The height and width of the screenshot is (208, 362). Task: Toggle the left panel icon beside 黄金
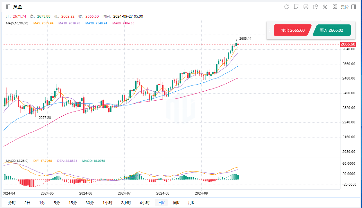pos(8,7)
